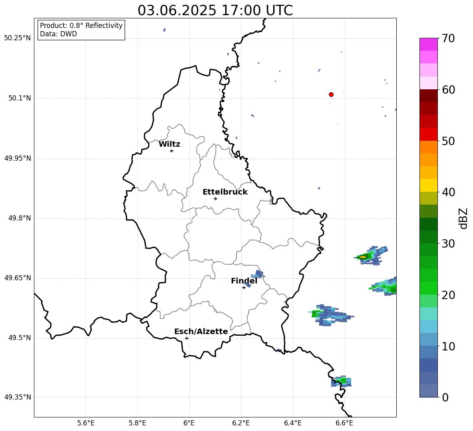
Task: Click the 20 tick label on colorbar
Action: click(448, 295)
